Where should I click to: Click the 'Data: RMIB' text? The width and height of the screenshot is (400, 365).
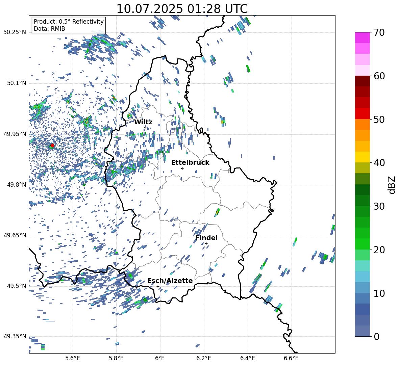point(49,29)
